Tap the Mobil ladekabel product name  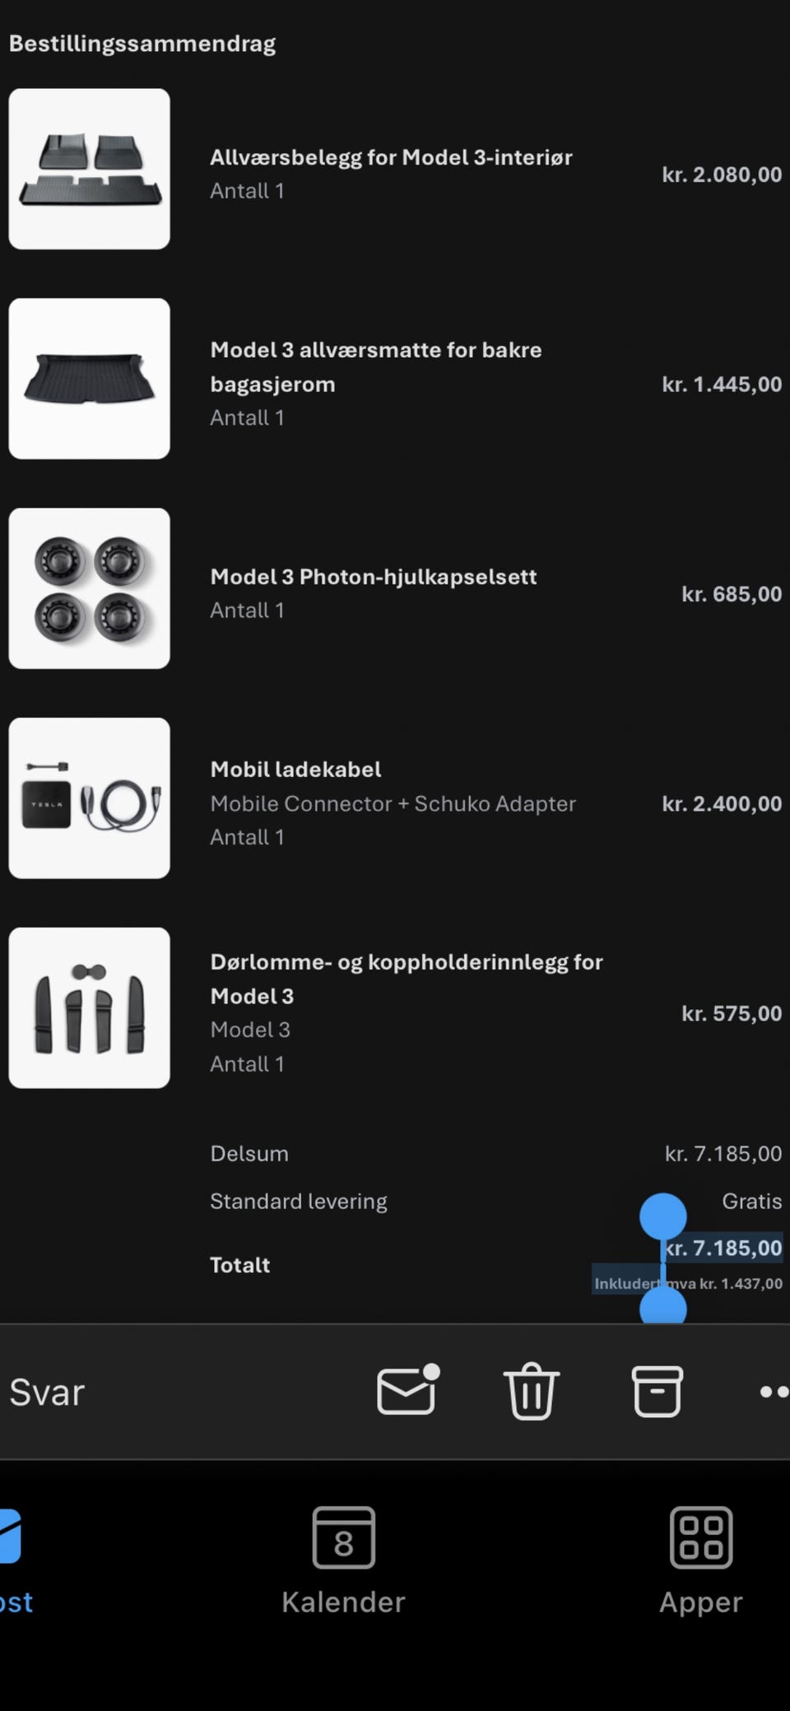tap(295, 769)
